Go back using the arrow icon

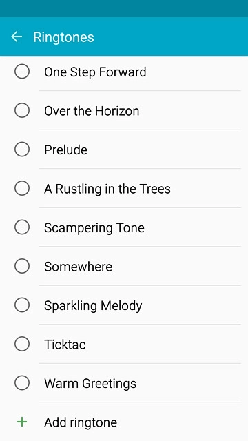click(x=17, y=37)
